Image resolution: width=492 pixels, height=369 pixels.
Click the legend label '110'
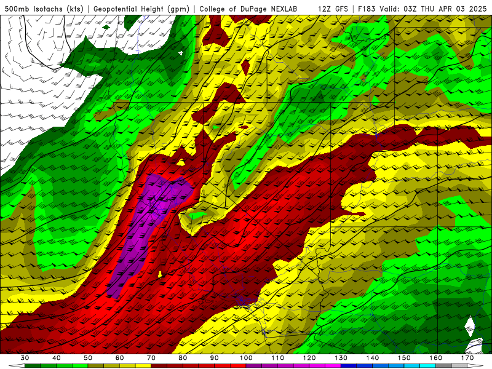pyautogui.click(x=278, y=358)
